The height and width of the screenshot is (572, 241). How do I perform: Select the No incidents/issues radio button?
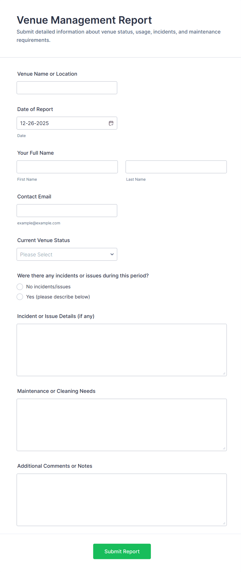pos(20,287)
